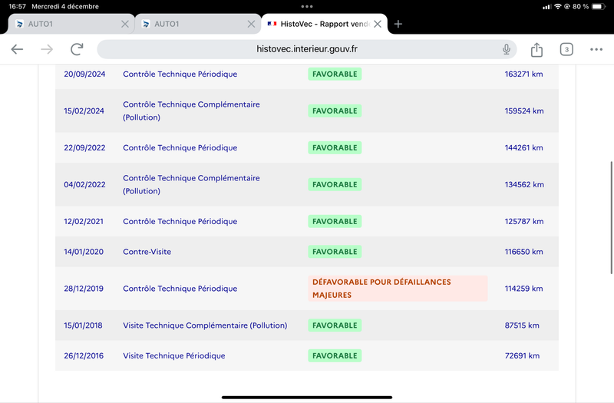Tap the three dots at top center
This screenshot has height=403, width=614.
click(307, 7)
